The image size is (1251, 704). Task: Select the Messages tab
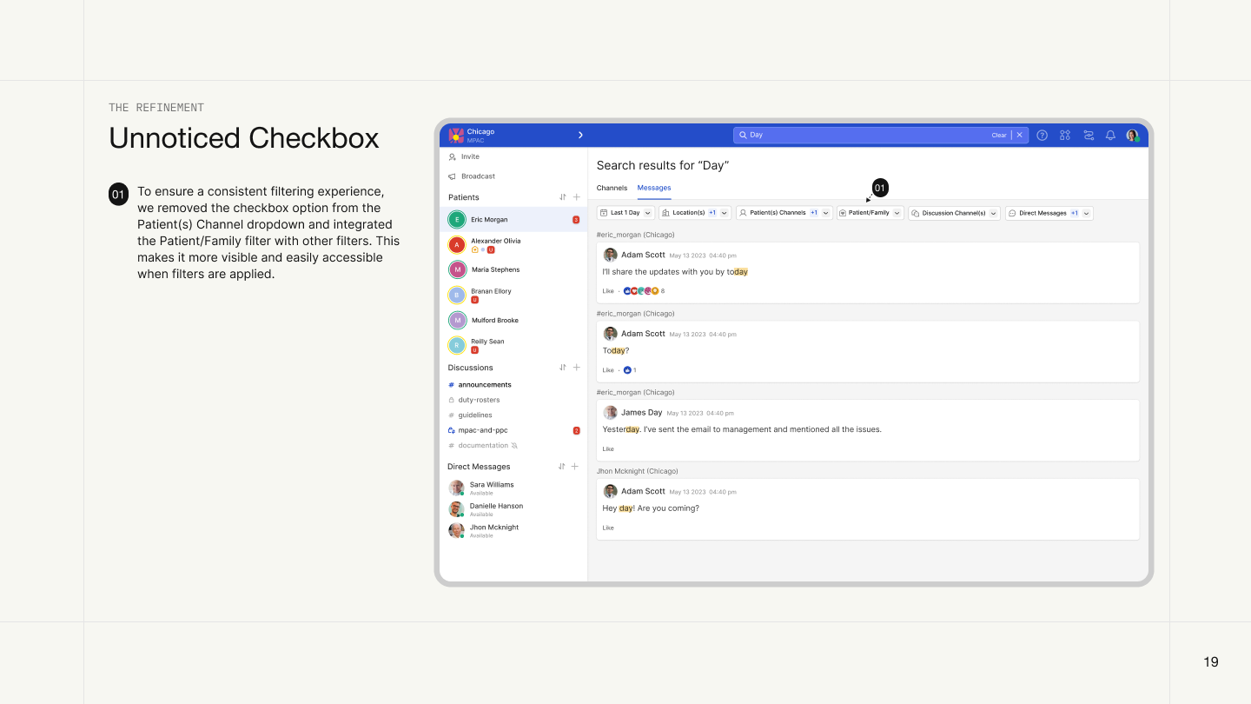(x=653, y=188)
